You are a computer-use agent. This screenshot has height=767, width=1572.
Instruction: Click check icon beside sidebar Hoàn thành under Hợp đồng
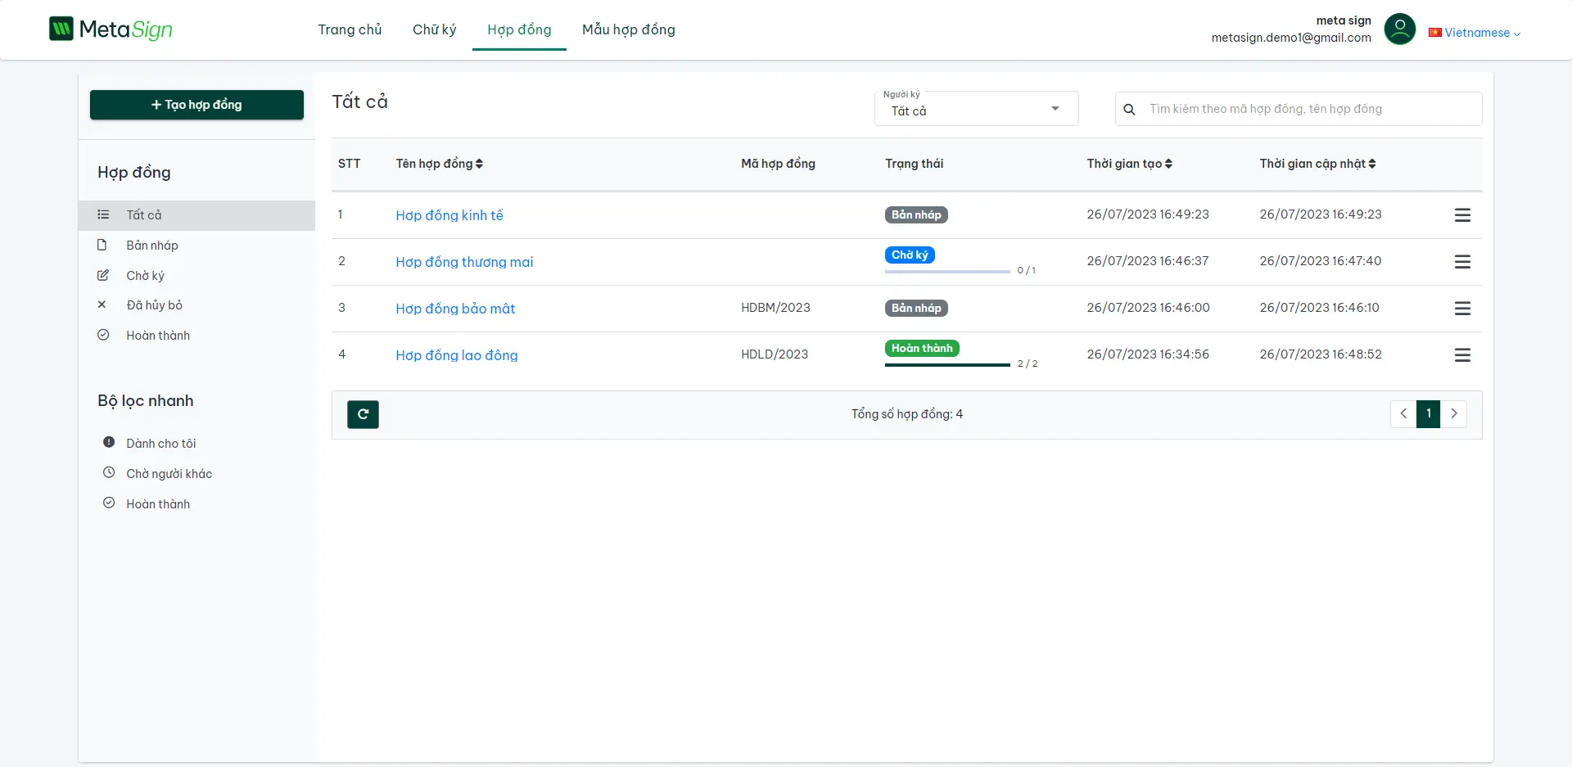(103, 335)
